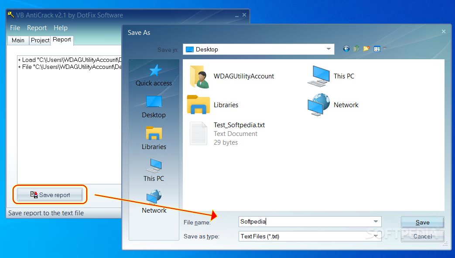
Task: Click the Load line in report log
Action: (x=70, y=60)
